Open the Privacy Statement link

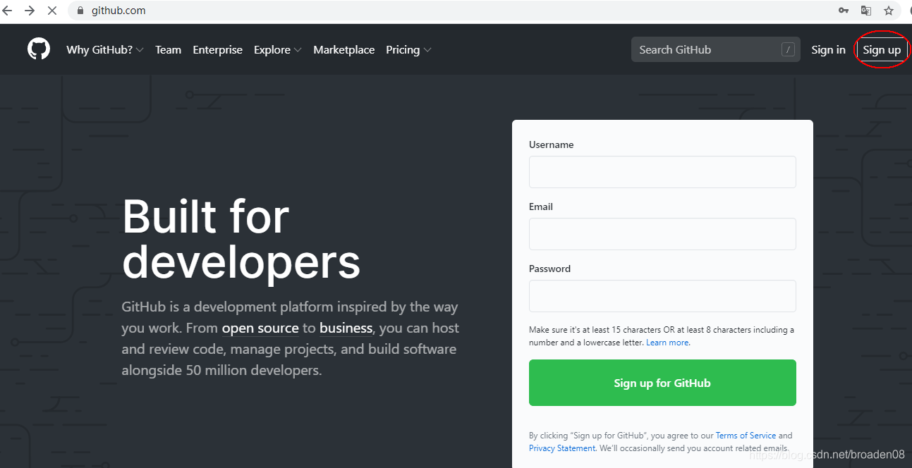pos(563,448)
